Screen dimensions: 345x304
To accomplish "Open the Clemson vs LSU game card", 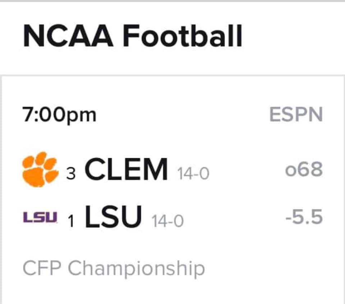I will tap(173, 190).
